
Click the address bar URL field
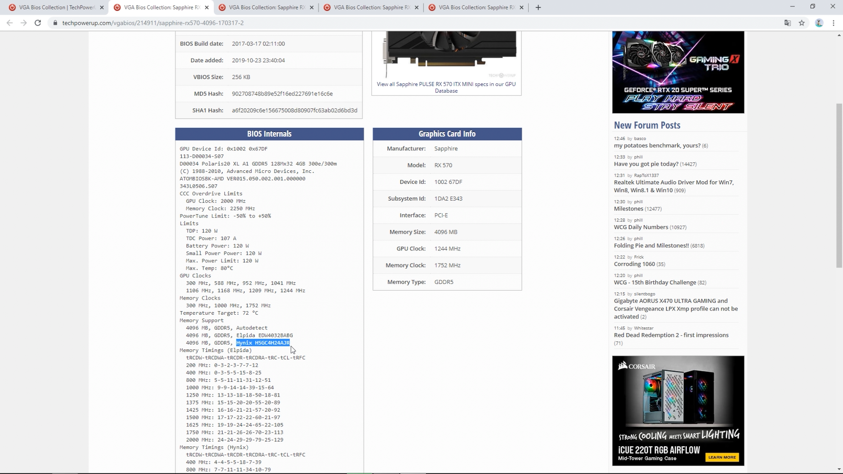414,23
